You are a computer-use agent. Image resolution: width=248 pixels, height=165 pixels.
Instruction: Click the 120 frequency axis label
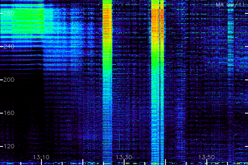[x=9, y=146]
